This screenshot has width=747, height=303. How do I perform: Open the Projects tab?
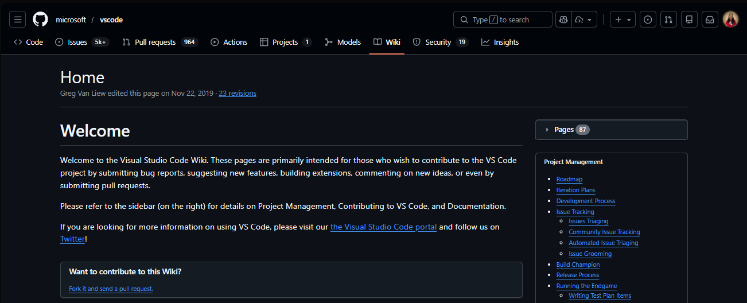point(286,42)
